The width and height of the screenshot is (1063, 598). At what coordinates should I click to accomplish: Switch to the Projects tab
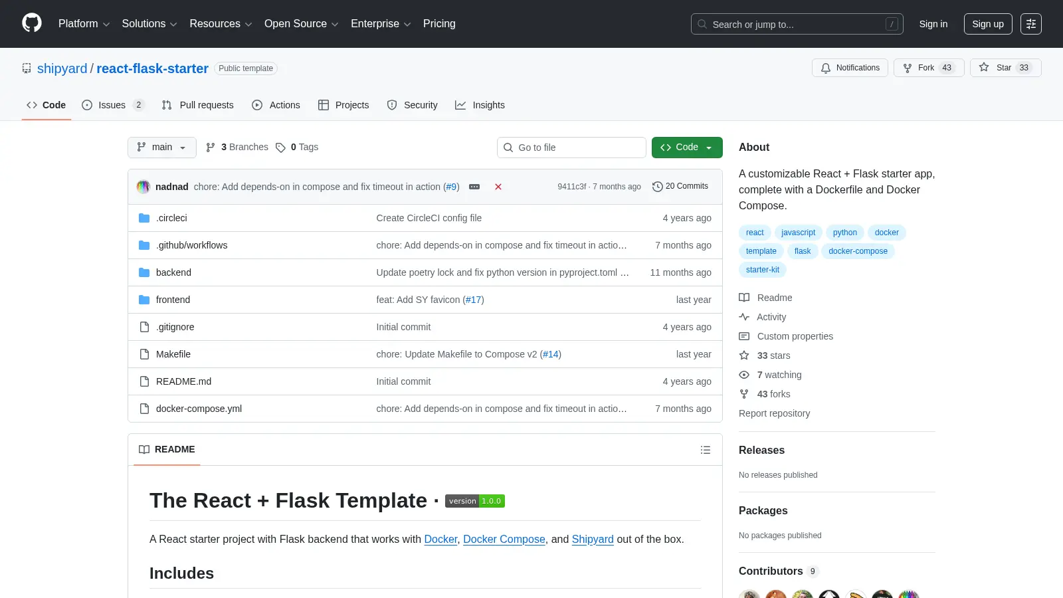coord(343,105)
